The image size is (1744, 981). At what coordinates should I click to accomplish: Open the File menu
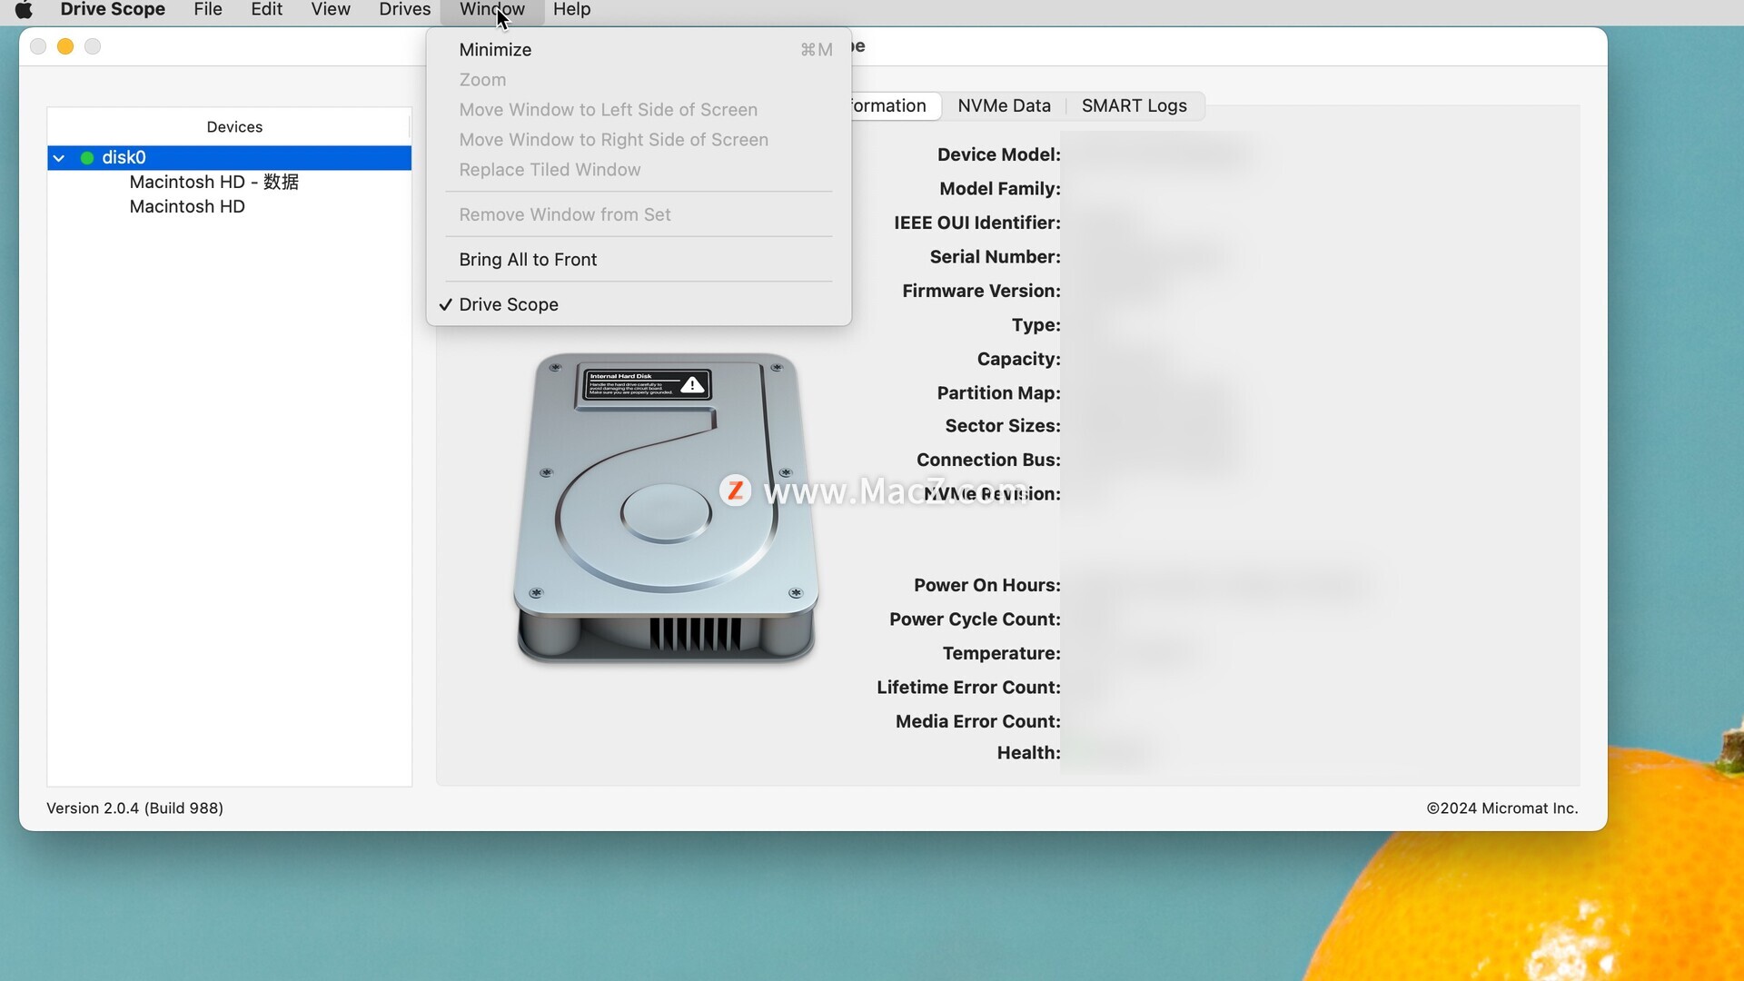(207, 10)
